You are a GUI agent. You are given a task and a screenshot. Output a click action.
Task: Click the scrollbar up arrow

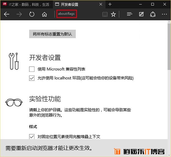(x=169, y=22)
